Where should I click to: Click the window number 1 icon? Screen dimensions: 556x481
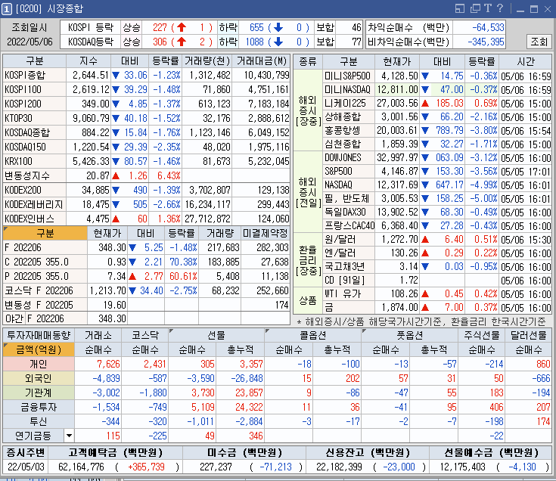point(6,9)
